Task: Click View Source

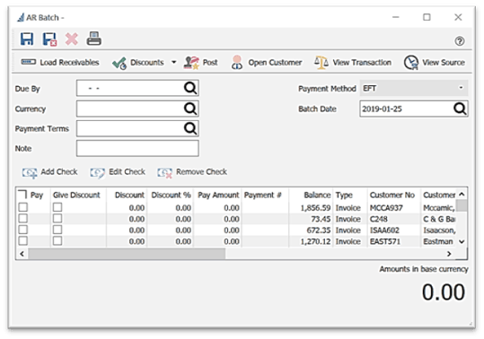Action: [x=435, y=63]
